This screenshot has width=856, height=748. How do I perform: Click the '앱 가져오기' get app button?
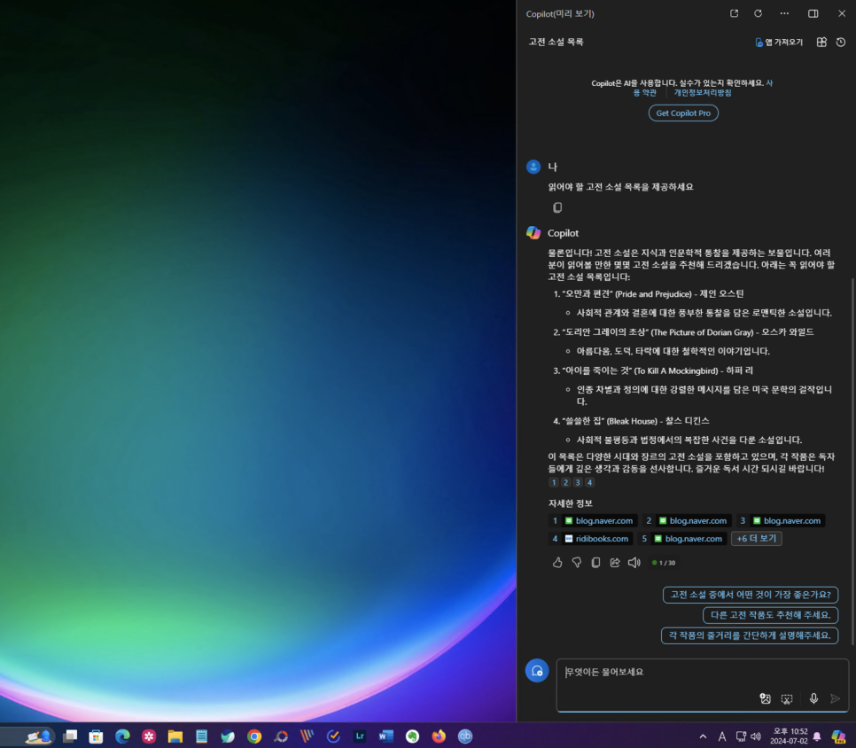click(779, 42)
